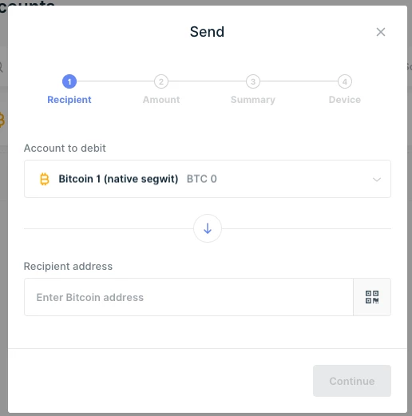Click the Account to debit label

click(65, 148)
